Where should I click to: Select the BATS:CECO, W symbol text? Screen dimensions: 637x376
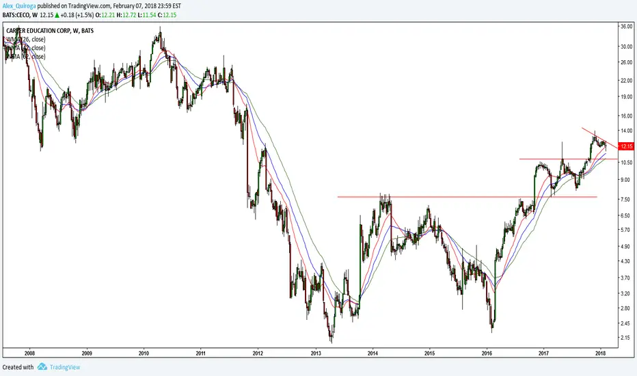20,15
